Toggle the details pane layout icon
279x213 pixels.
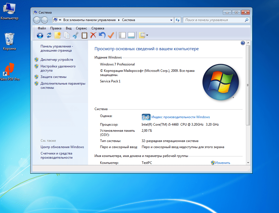point(131,35)
